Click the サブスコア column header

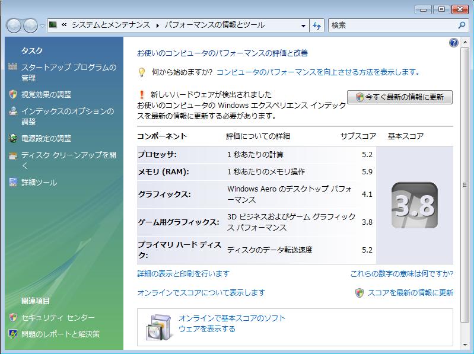tap(358, 136)
